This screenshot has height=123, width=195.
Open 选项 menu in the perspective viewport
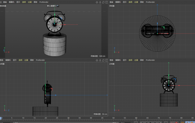(24, 2)
